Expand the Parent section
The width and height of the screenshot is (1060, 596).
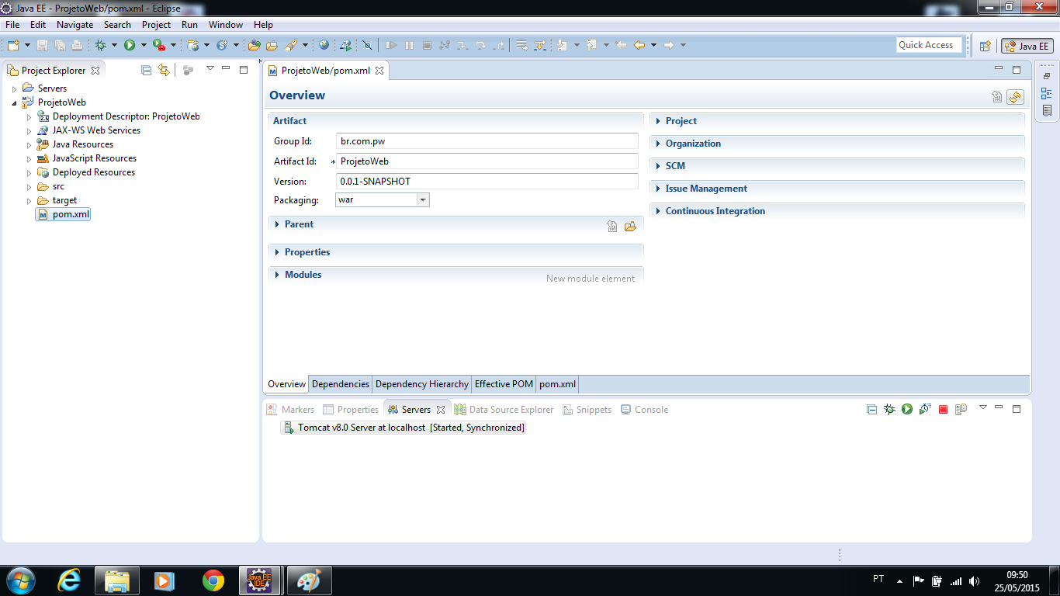tap(277, 224)
